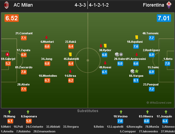Screen dimensions: 175x134
Task: Click the assist icon next to Valero
Action: click(x=121, y=54)
